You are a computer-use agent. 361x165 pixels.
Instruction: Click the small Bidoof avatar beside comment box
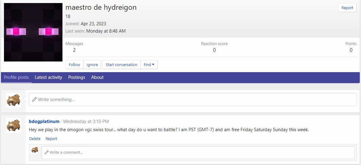click(35, 150)
